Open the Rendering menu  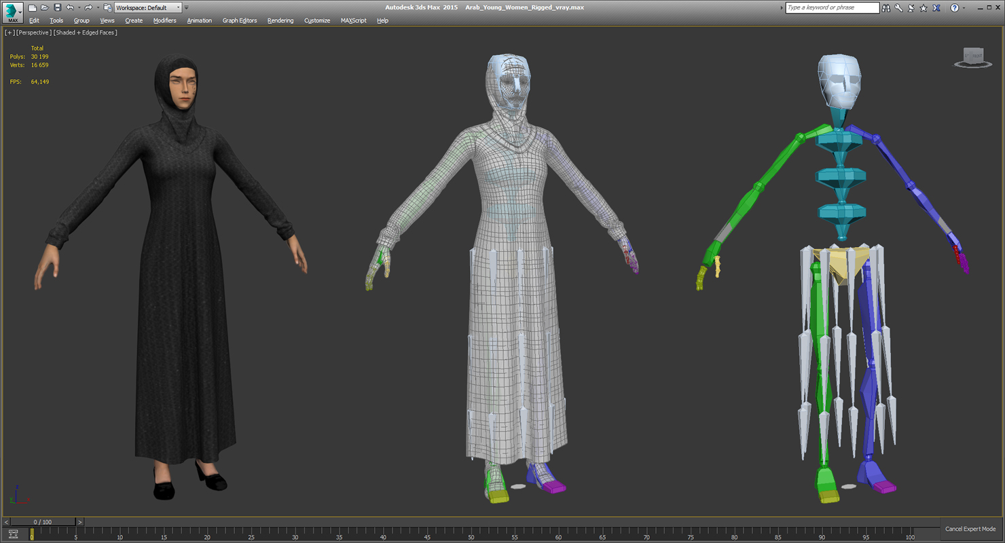pyautogui.click(x=280, y=20)
